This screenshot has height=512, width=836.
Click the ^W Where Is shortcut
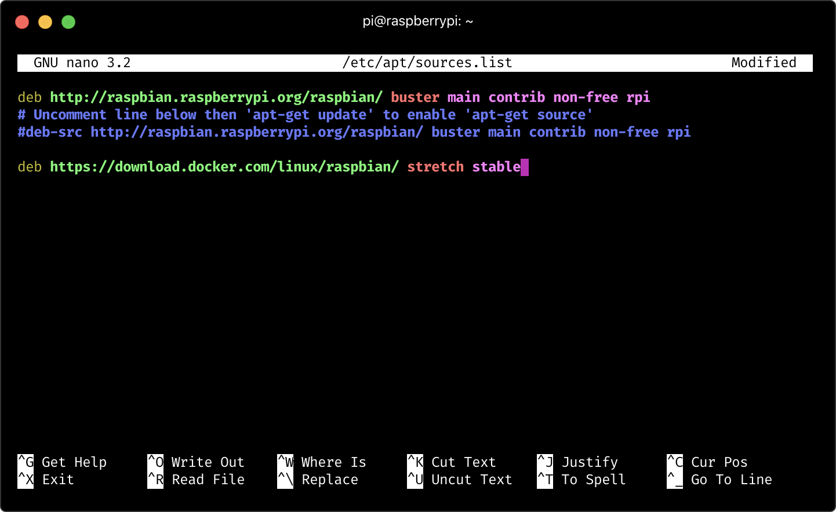[x=322, y=462]
